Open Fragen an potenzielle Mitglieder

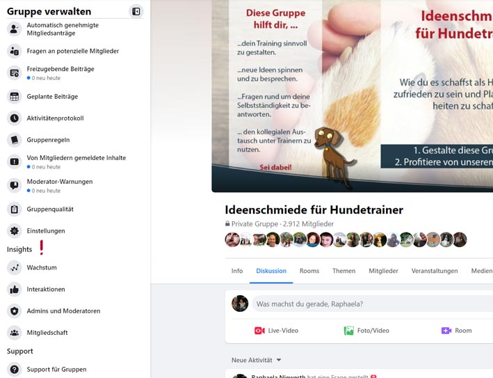(x=72, y=51)
